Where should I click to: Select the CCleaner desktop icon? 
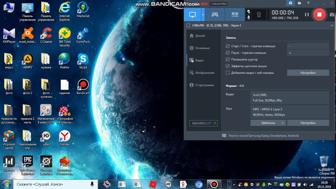point(46,36)
